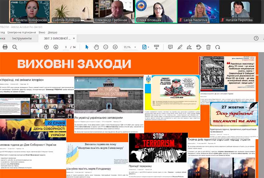This screenshot has width=264, height=178.
Task: Zoom out with the minus icon
Action: (x=106, y=47)
